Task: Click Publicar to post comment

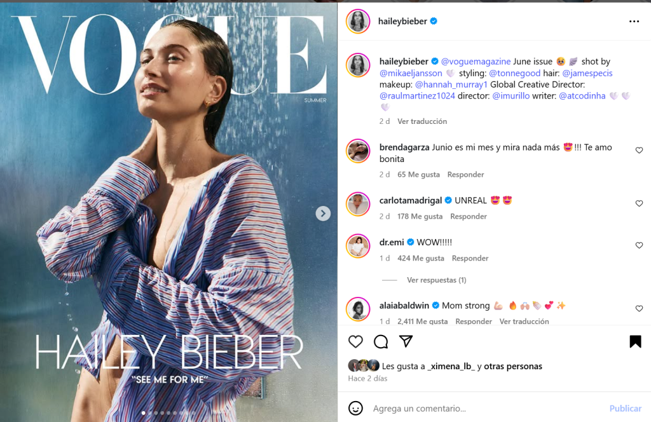Action: coord(626,408)
